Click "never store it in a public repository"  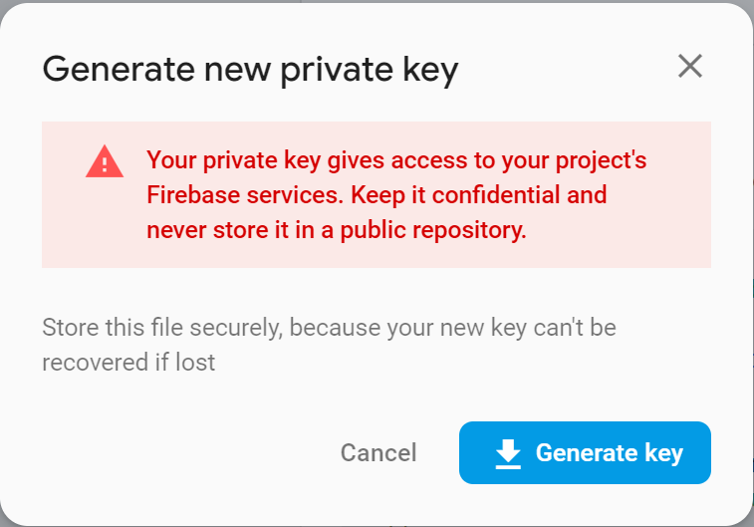pyautogui.click(x=336, y=230)
